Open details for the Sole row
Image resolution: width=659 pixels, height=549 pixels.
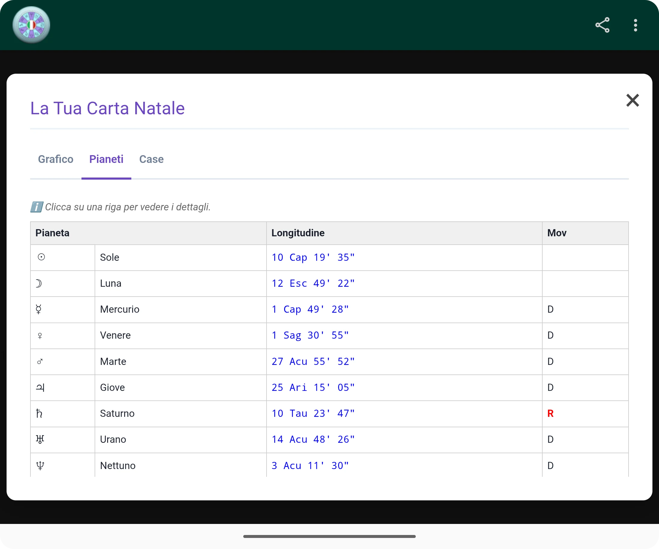click(329, 257)
